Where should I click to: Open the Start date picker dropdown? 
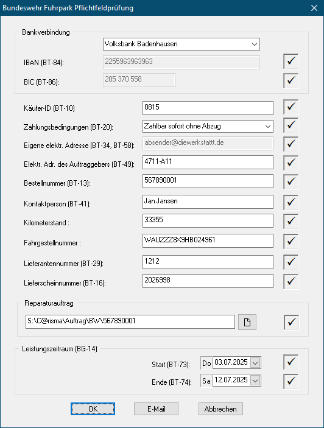point(255,363)
